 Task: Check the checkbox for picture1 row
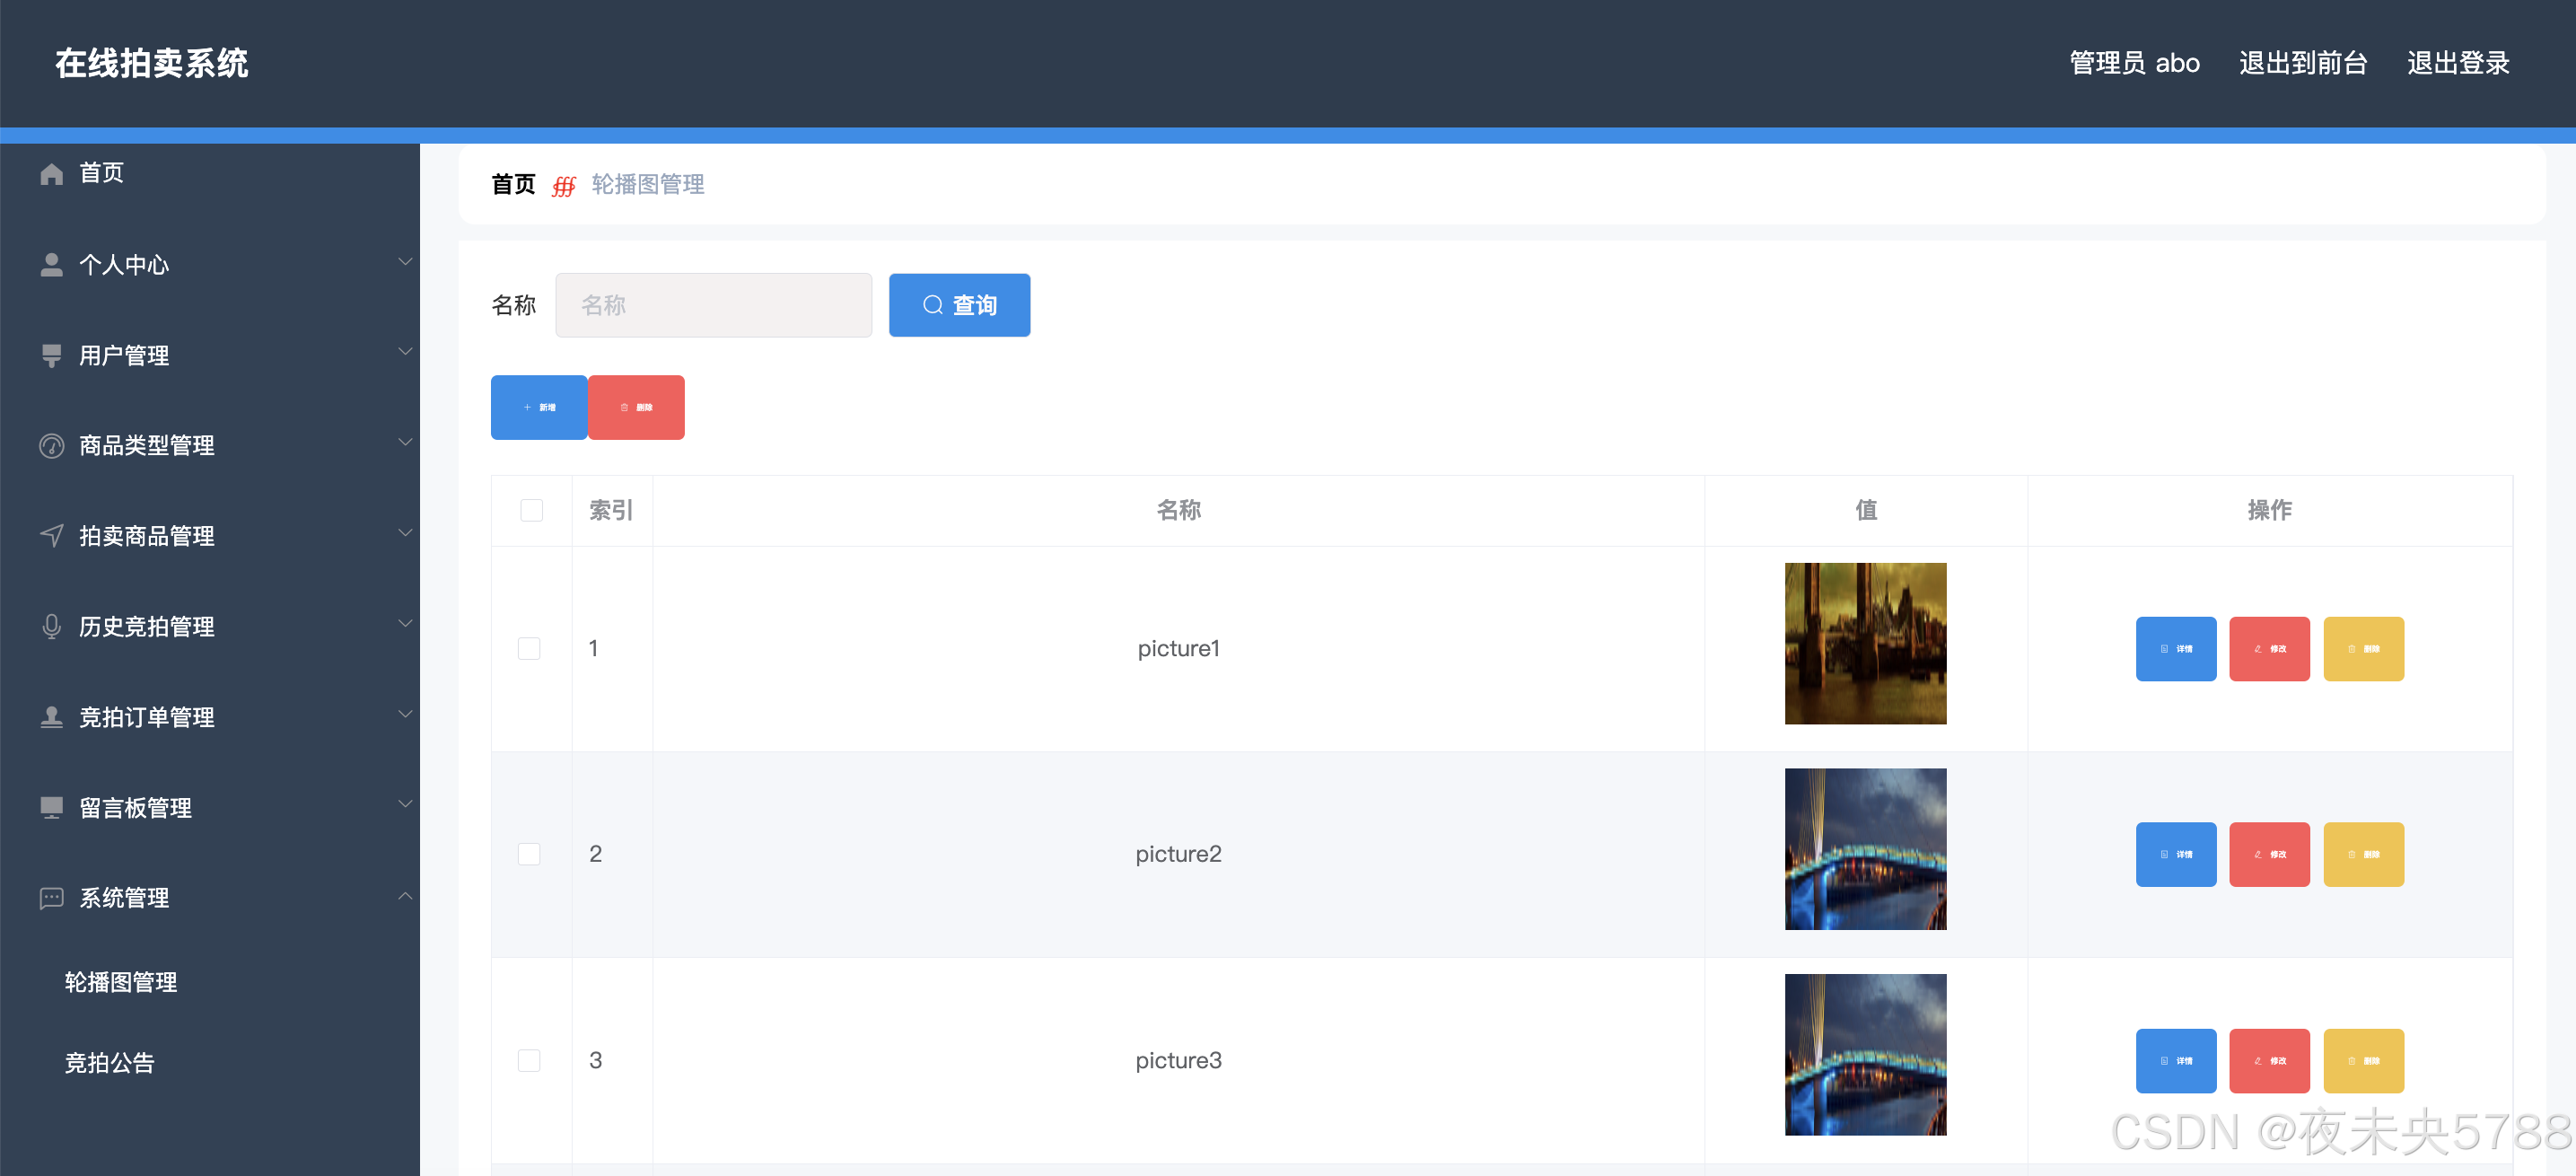pyautogui.click(x=529, y=648)
